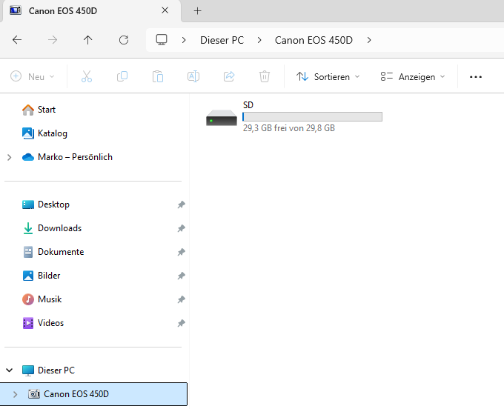Click the Cut scissors icon
The height and width of the screenshot is (409, 504).
pos(87,76)
